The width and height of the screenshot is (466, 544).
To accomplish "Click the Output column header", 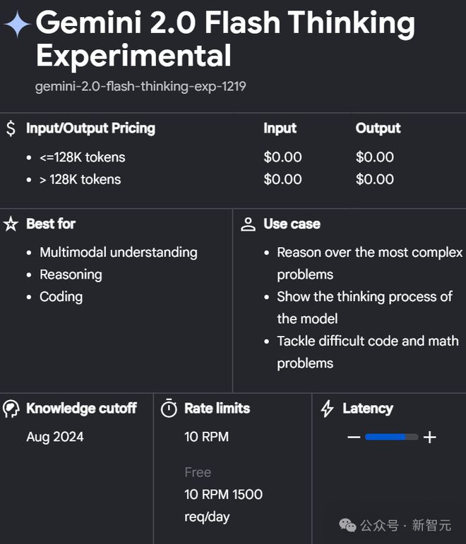I will 378,128.
